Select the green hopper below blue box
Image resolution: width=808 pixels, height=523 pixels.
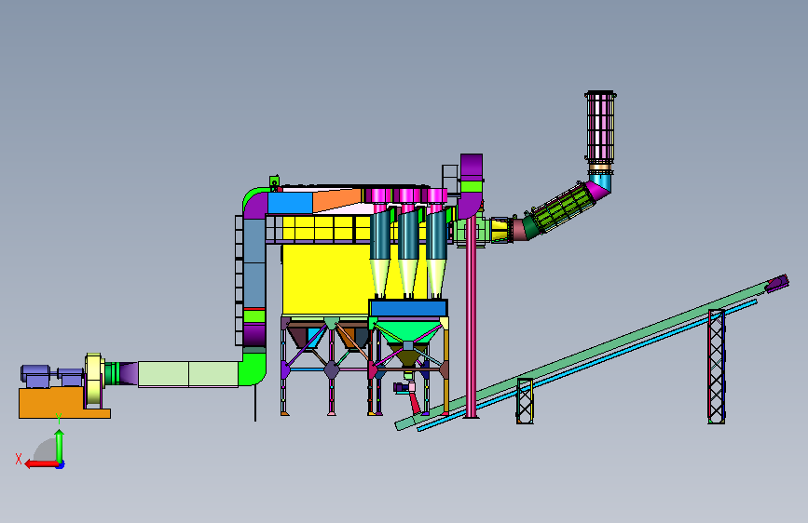point(407,330)
